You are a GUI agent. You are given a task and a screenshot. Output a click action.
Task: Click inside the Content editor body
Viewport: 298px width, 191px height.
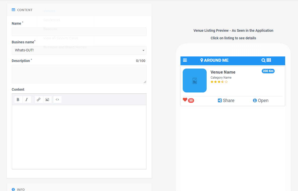coord(79,137)
